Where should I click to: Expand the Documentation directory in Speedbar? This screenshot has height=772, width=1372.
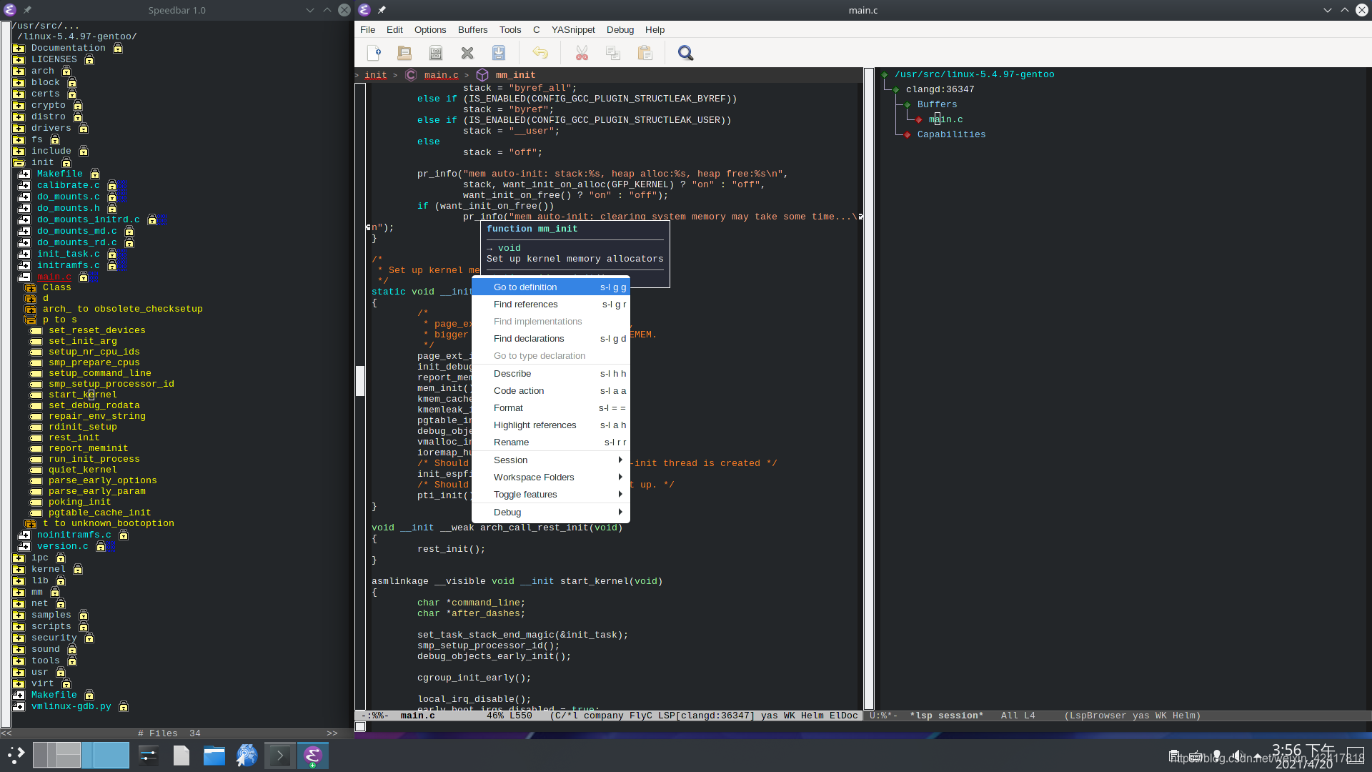(x=19, y=48)
